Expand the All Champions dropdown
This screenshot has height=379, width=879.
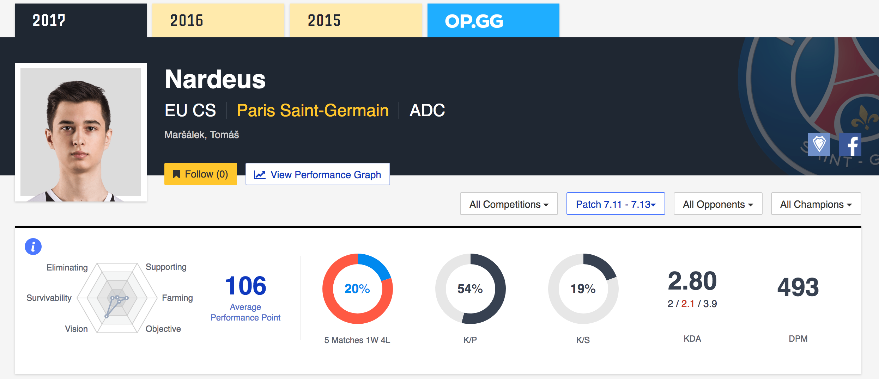(x=816, y=204)
